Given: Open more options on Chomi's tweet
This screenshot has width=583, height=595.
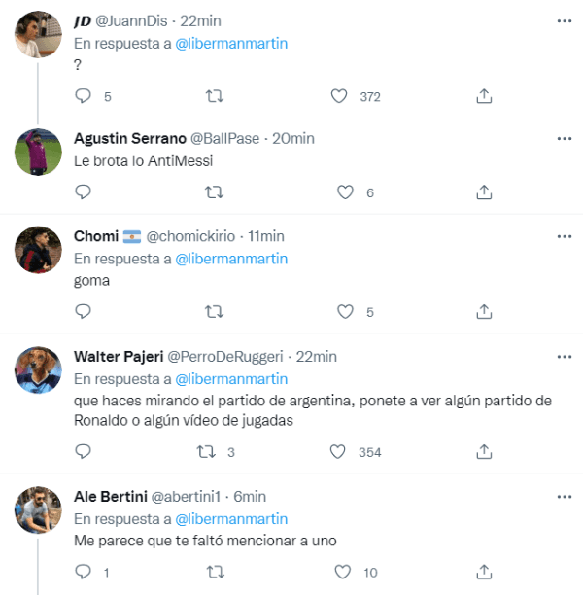Looking at the screenshot, I should [564, 236].
